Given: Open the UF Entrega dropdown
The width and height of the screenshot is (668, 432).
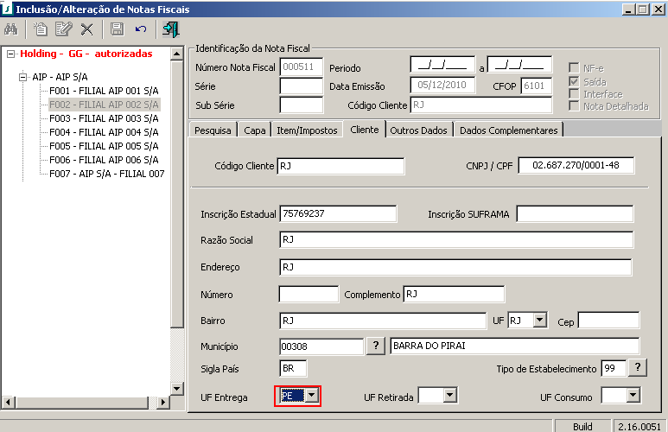Looking at the screenshot, I should tap(312, 396).
